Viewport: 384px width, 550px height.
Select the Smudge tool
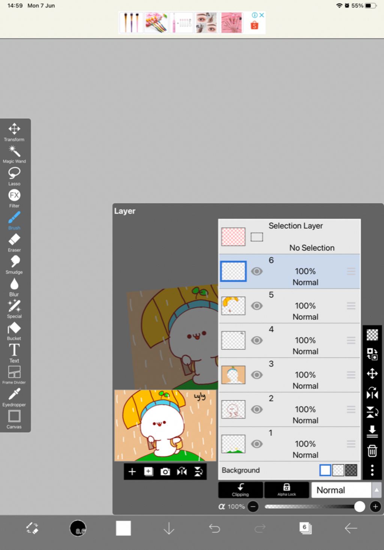coord(14,265)
